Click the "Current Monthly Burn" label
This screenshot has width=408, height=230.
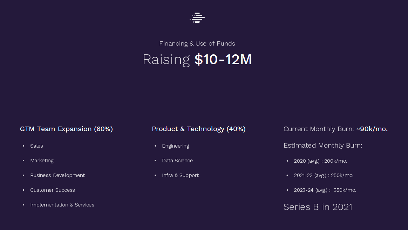[319, 129]
